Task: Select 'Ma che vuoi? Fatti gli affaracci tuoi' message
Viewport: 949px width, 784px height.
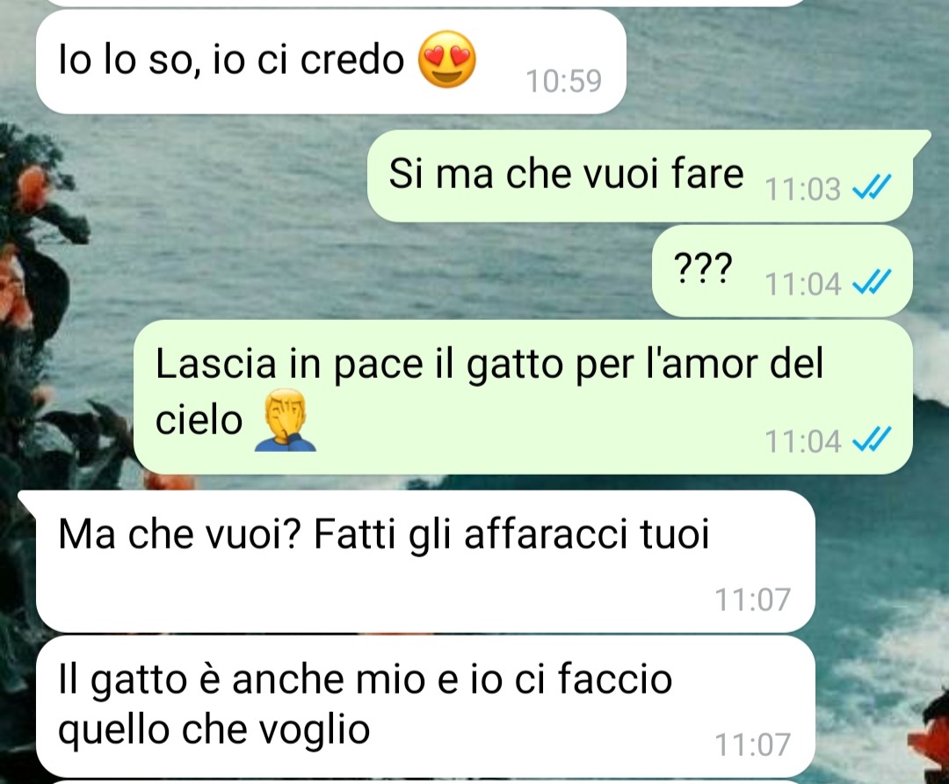Action: click(425, 562)
